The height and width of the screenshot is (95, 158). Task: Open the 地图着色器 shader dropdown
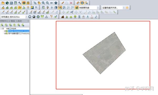coord(98,8)
